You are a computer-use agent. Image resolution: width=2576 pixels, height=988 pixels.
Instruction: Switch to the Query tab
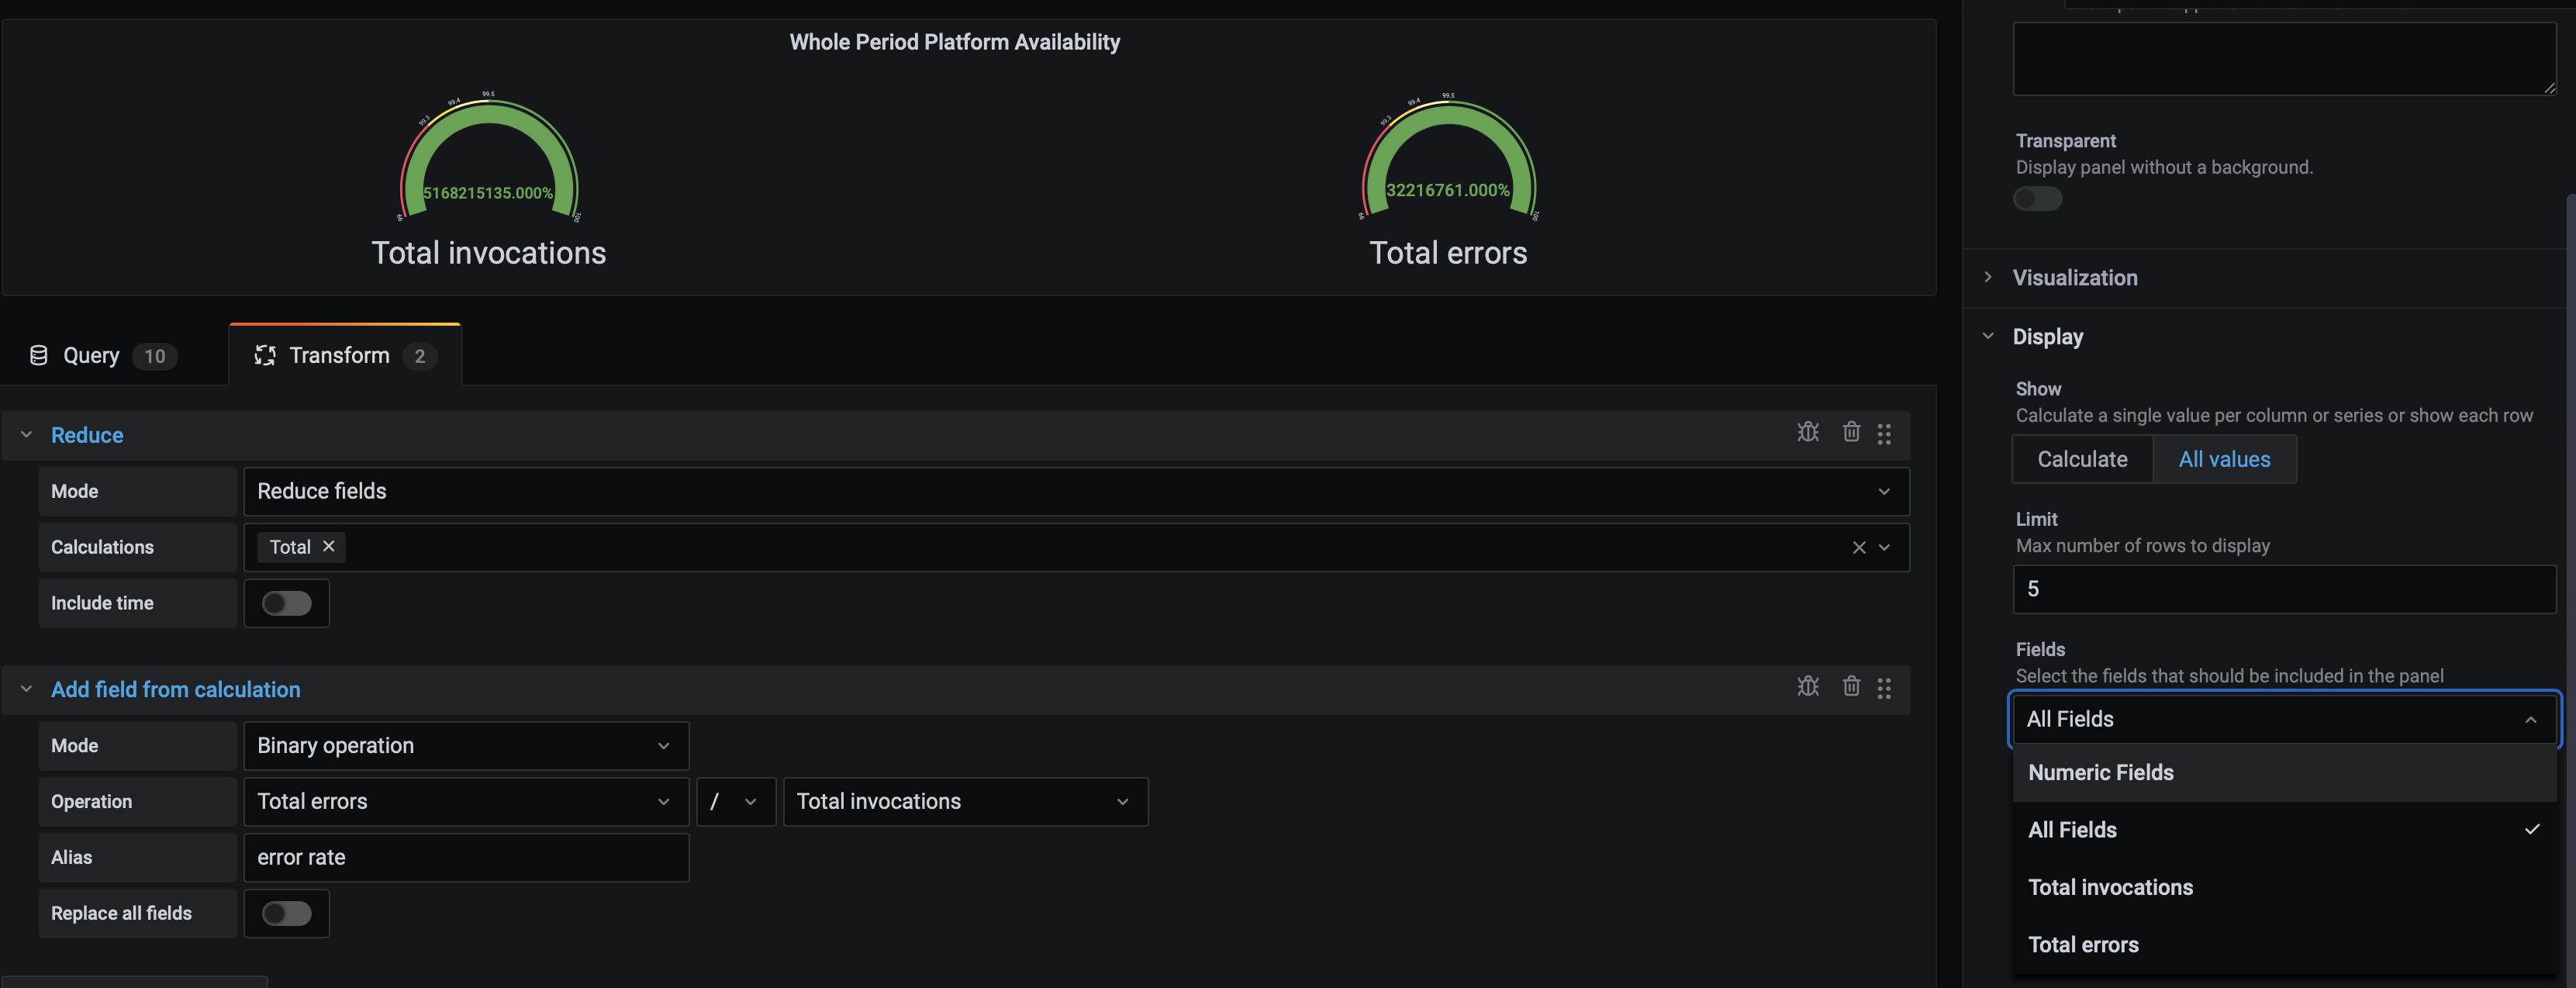coord(91,355)
